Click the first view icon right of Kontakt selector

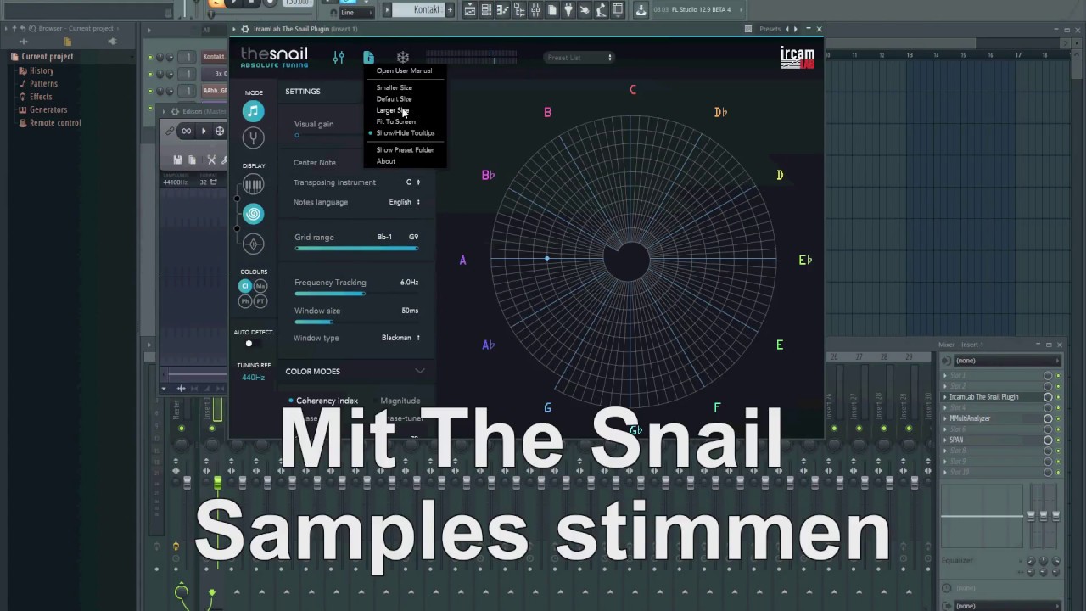(469, 10)
